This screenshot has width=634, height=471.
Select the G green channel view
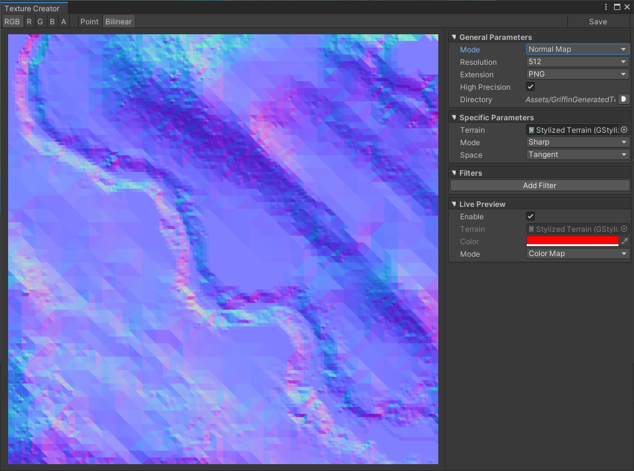pyautogui.click(x=40, y=21)
